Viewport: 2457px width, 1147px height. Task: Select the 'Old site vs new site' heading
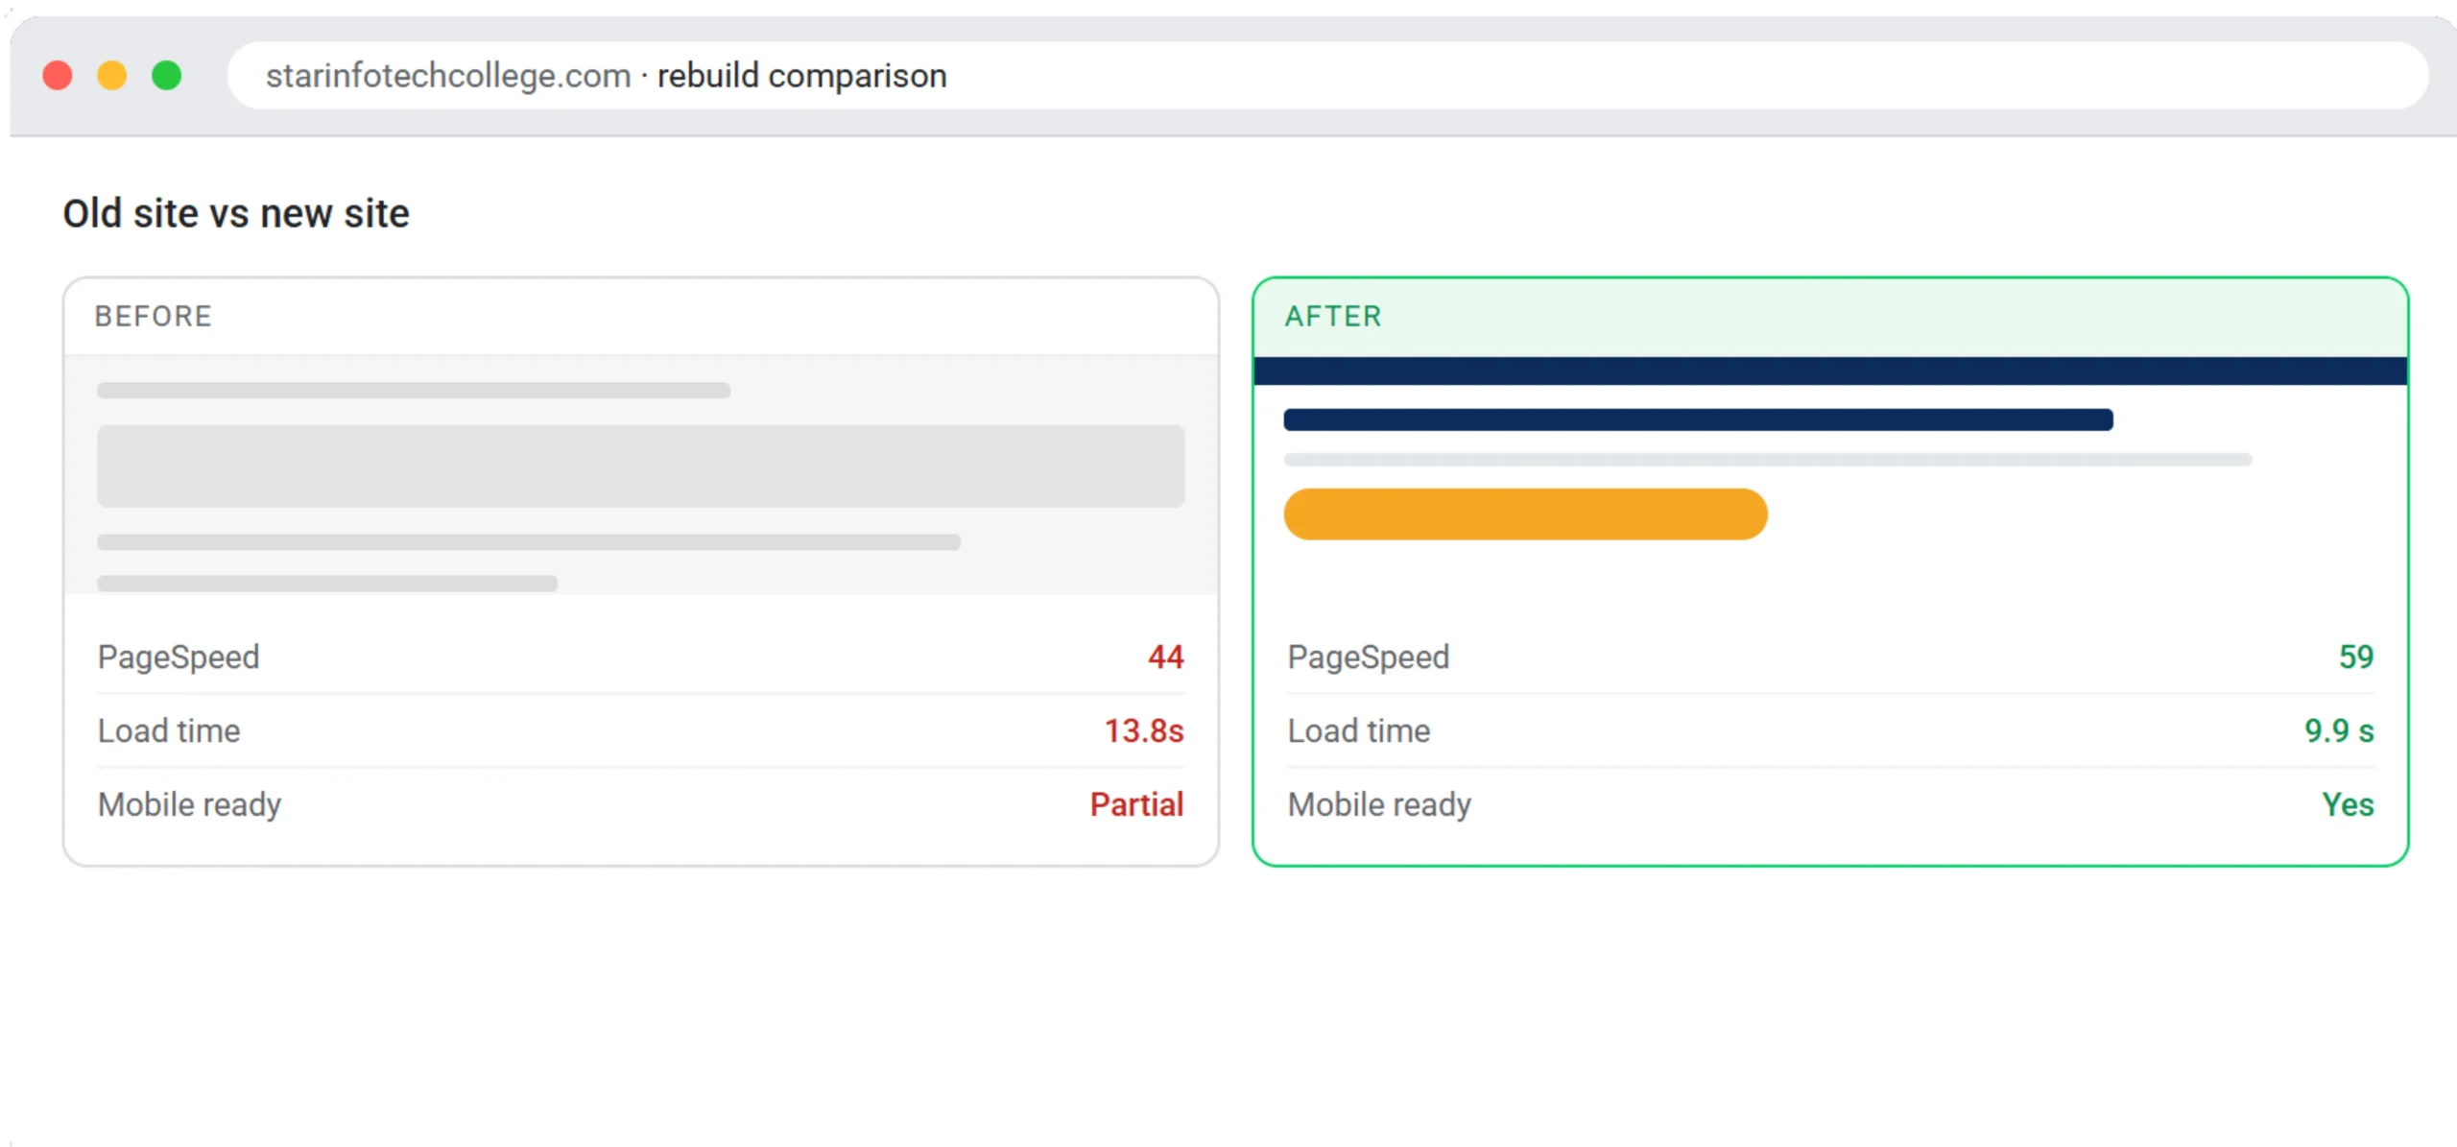click(x=236, y=213)
